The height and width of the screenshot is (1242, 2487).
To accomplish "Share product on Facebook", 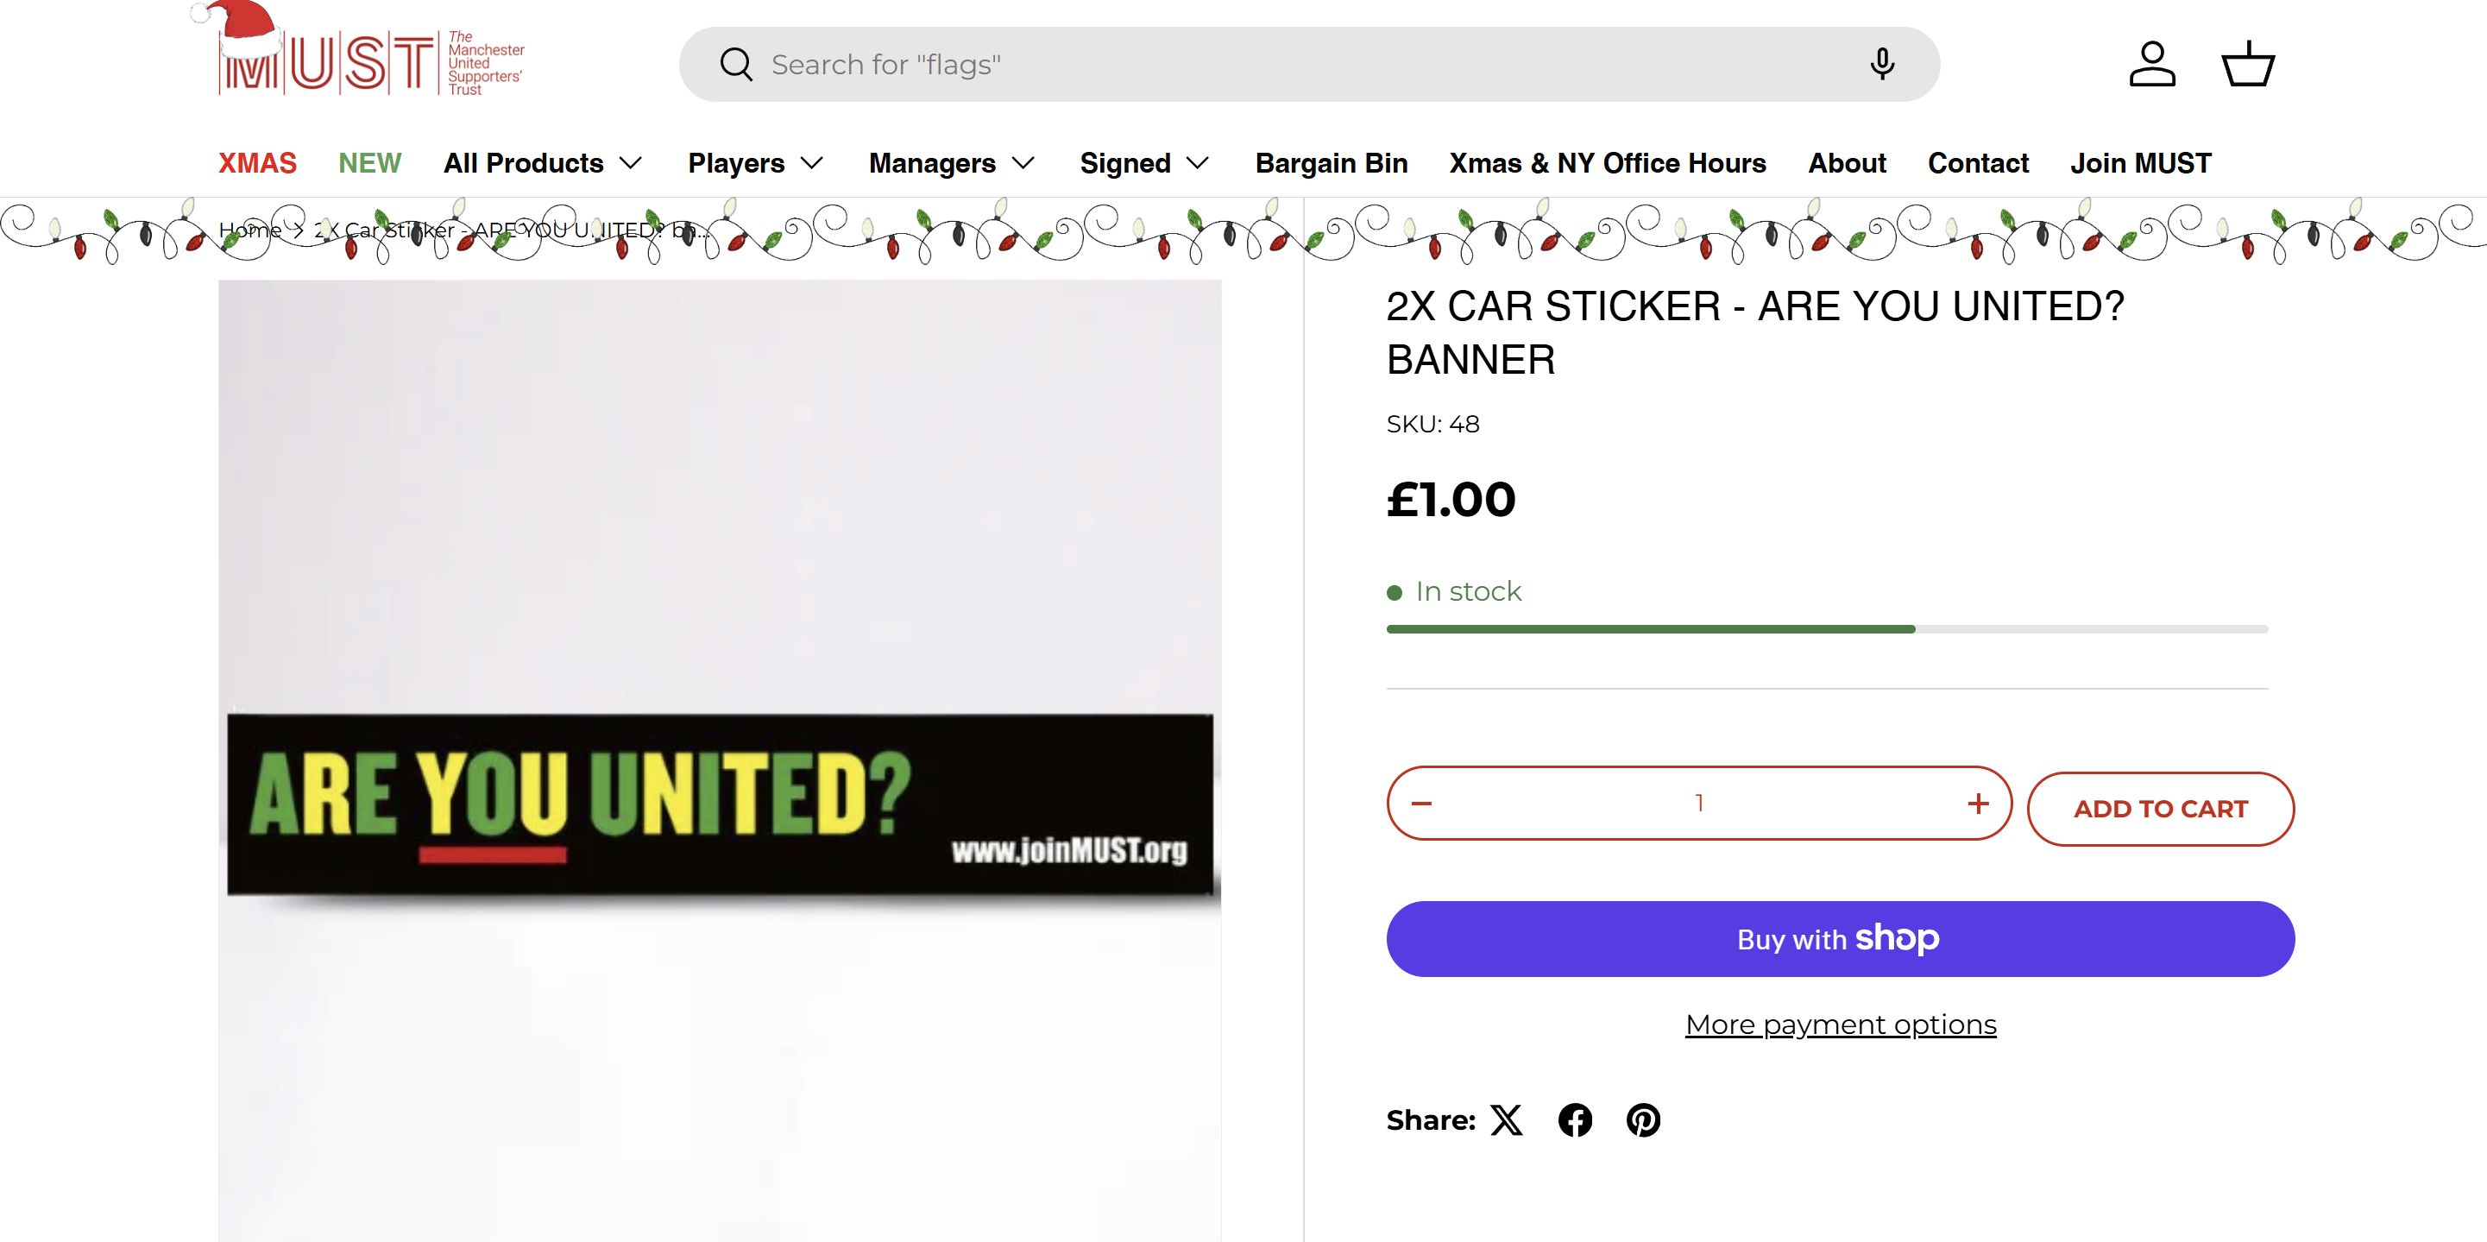I will 1575,1120.
